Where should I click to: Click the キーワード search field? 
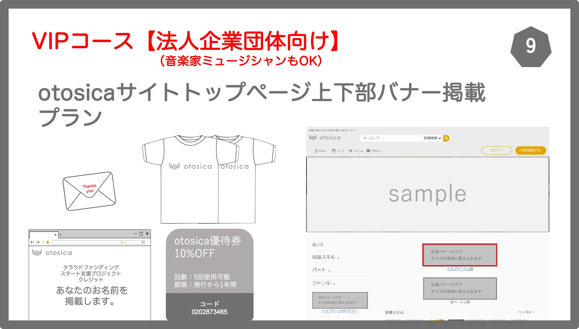390,138
